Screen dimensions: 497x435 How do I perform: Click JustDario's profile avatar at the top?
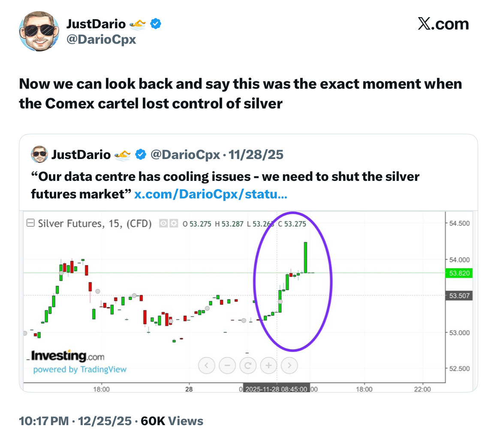point(39,31)
